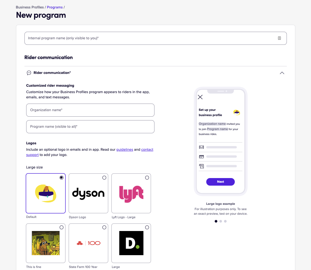Click the small briefcase logo in phone preview
This screenshot has height=270, width=311.
click(x=237, y=113)
